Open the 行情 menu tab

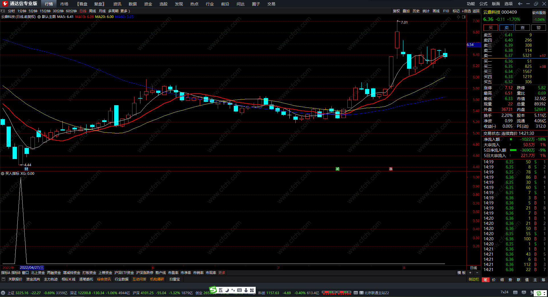[x=49, y=4]
